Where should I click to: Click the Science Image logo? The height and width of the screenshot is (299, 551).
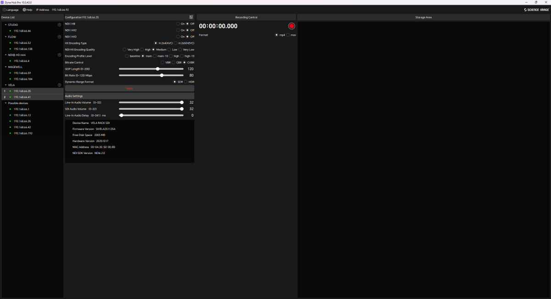point(536,10)
